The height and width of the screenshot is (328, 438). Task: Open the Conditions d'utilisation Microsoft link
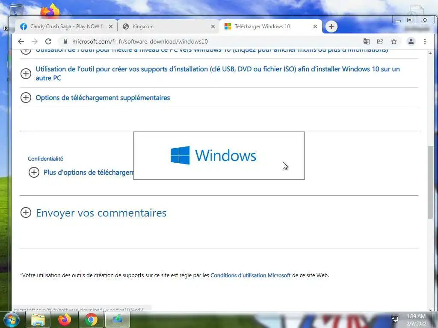point(250,275)
